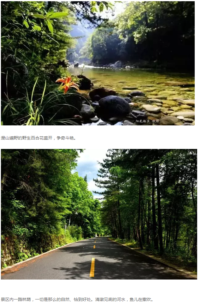Click the photographer watermark on river photo

coord(147,121)
